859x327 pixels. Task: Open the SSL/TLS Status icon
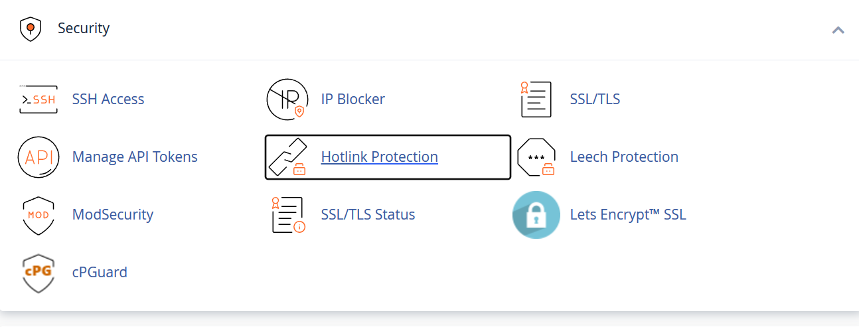click(x=288, y=215)
